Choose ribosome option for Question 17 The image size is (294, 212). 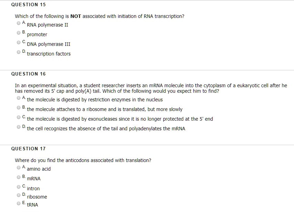click(x=18, y=194)
